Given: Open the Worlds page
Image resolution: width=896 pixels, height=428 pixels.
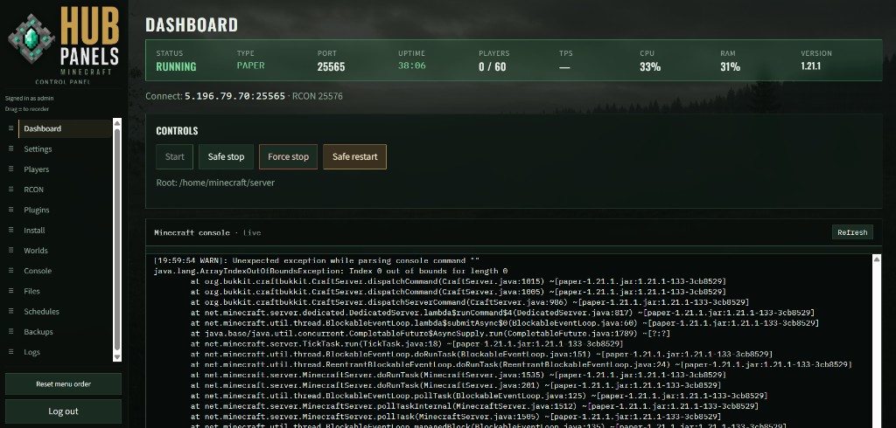Looking at the screenshot, I should [65, 251].
